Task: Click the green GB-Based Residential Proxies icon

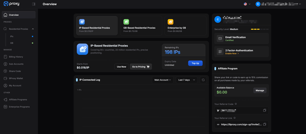Action: (126, 22)
